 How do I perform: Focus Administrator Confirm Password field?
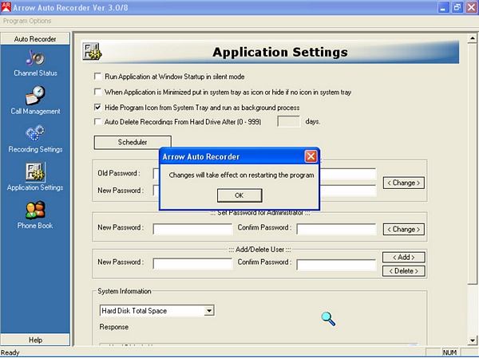click(x=336, y=229)
